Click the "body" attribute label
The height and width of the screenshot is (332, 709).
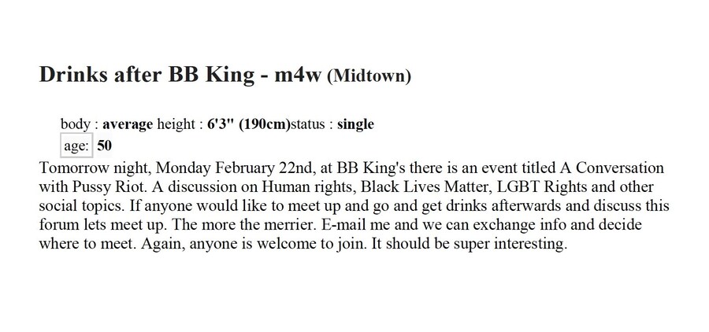click(x=74, y=124)
